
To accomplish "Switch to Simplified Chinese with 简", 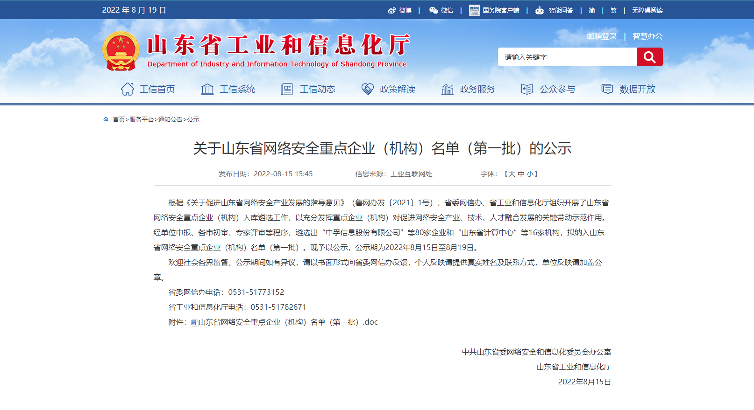I will (x=592, y=10).
